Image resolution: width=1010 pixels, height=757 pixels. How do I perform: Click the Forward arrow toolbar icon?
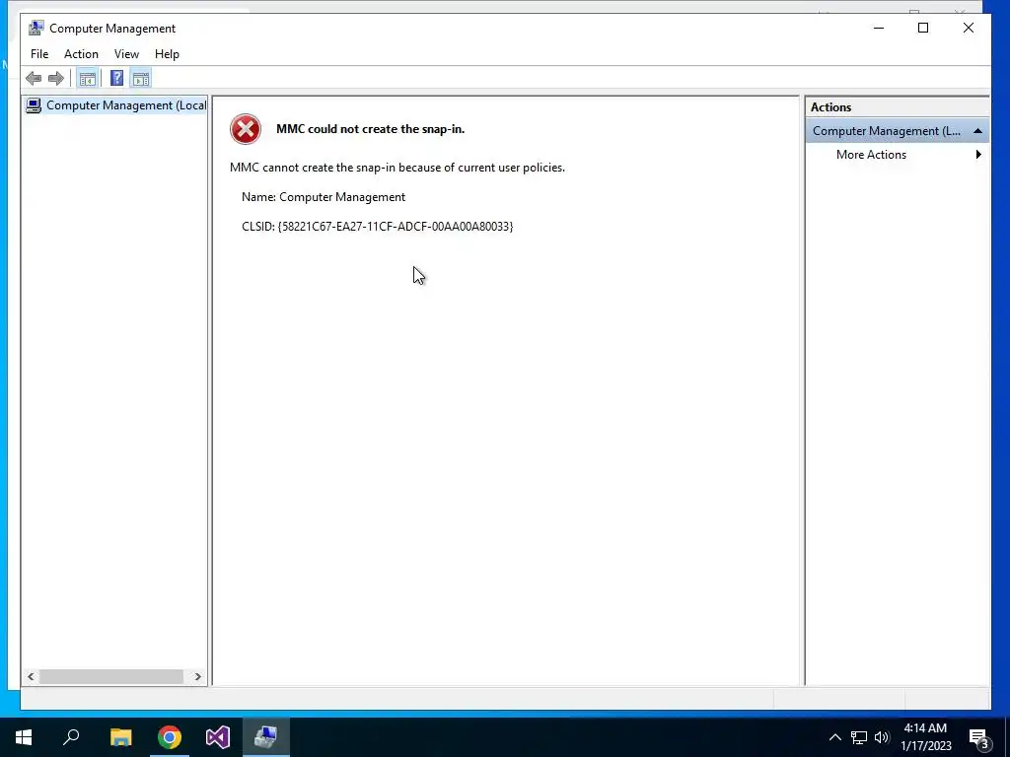56,79
